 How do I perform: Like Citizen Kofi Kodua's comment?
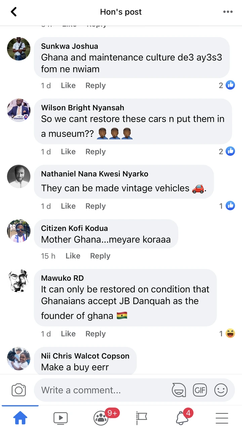73,256
